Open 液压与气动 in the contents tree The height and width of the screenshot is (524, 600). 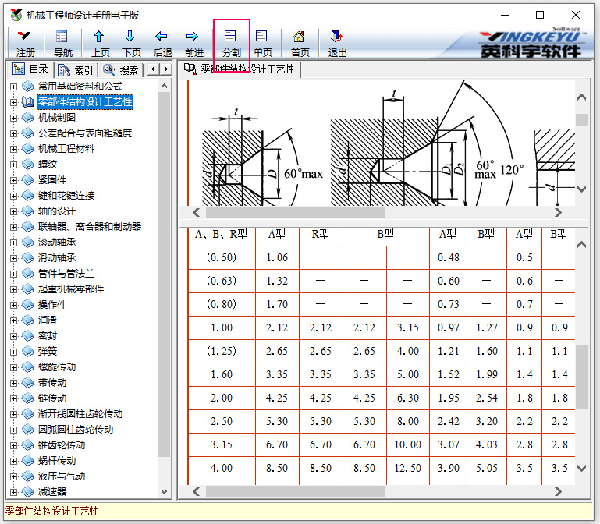[62, 476]
